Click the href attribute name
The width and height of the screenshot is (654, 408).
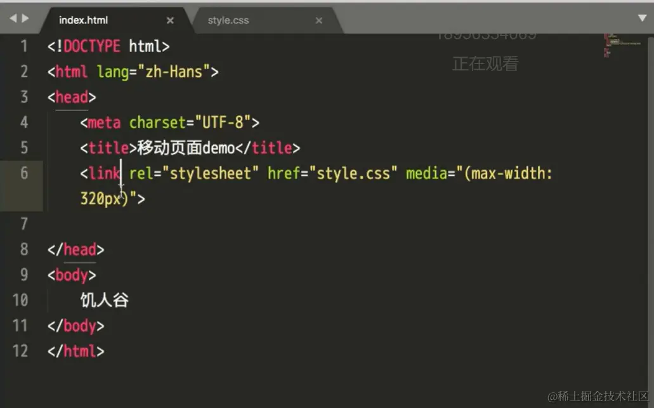(x=284, y=174)
